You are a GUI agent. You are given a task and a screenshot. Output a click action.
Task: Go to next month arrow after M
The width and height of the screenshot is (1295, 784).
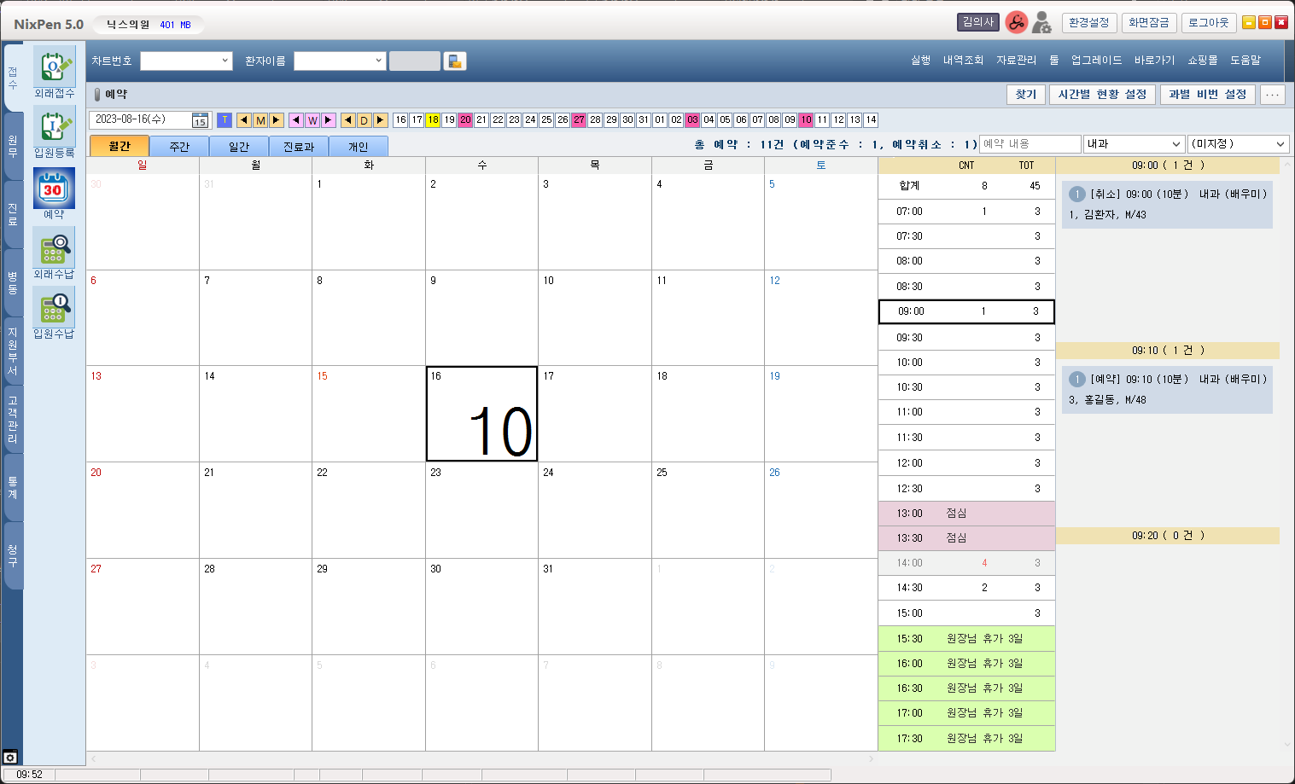[x=277, y=120]
